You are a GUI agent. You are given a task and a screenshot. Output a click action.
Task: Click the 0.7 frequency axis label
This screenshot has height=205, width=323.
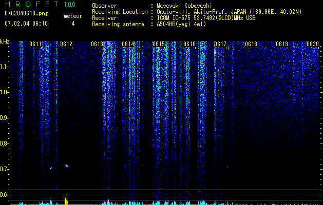tap(4, 169)
